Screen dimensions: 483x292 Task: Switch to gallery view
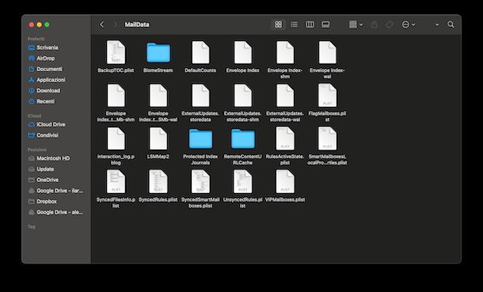325,25
